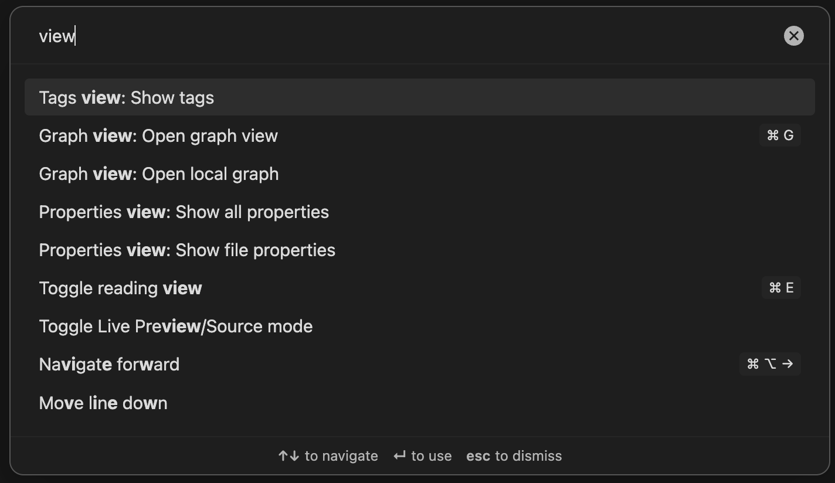835x483 pixels.
Task: Run "Tags view: Show tags" command
Action: click(126, 97)
